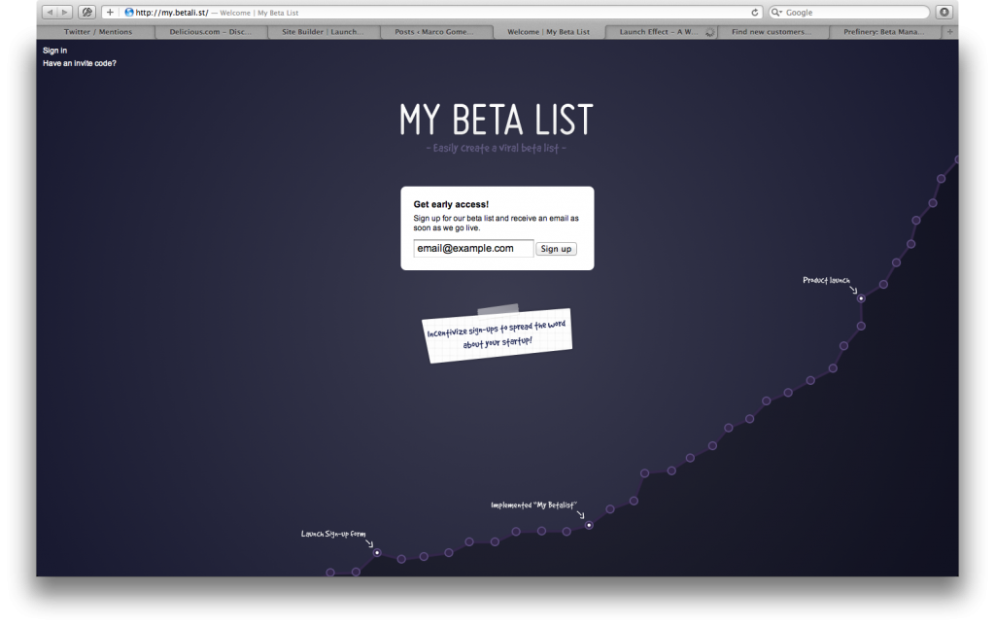Click the forward navigation arrow
Screen dimensions: 995x627
click(x=63, y=13)
